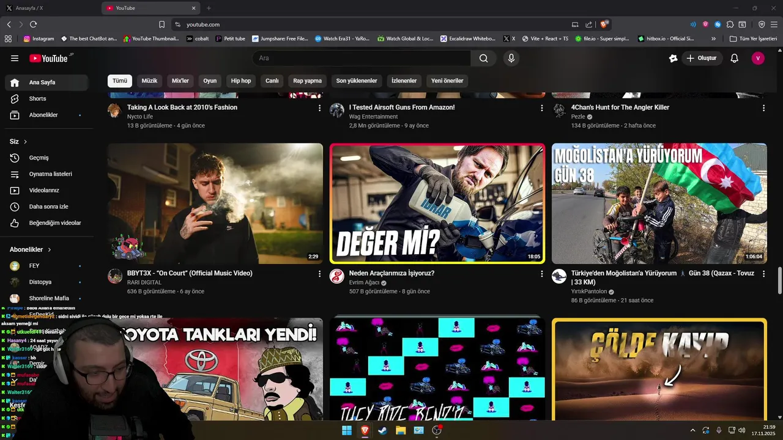Click Brave Shields lion icon in address bar
Viewport: 783px width, 440px height.
point(604,24)
